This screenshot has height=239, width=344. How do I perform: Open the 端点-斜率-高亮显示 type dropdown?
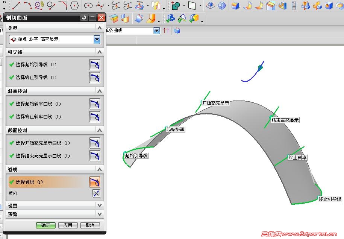pos(97,40)
